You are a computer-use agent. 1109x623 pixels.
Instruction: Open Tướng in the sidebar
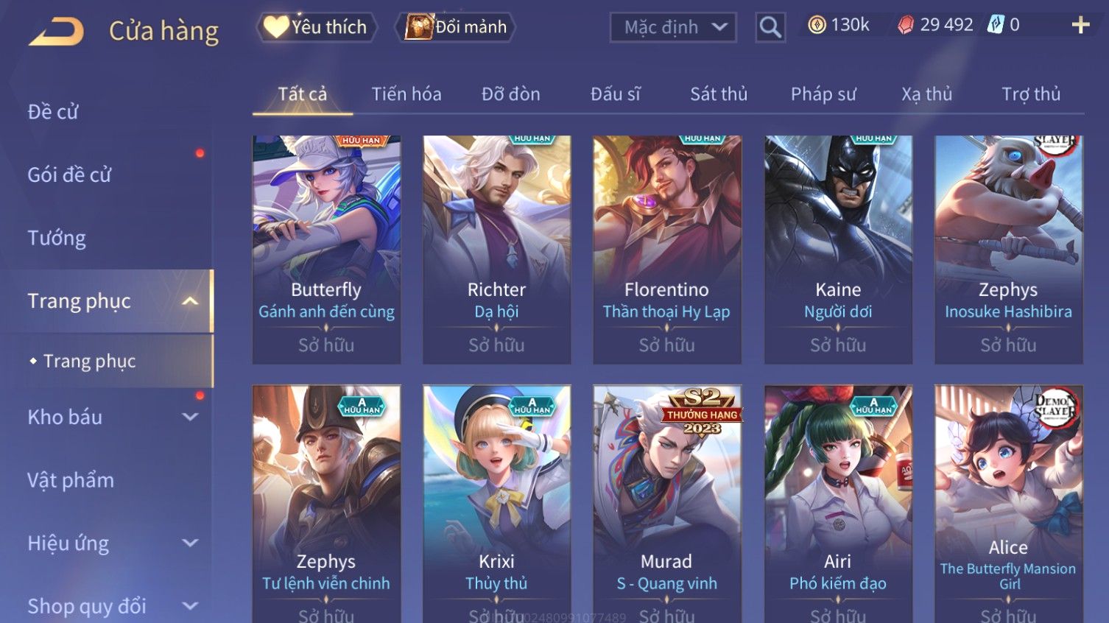(x=57, y=238)
